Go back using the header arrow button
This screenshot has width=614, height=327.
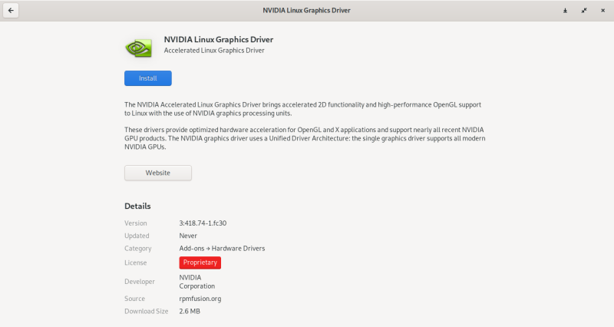click(11, 11)
